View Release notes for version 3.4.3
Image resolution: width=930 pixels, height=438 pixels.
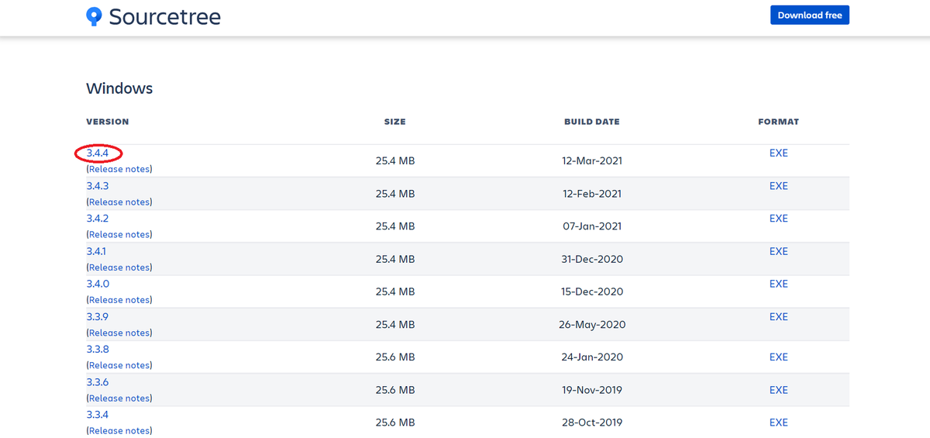click(x=119, y=202)
